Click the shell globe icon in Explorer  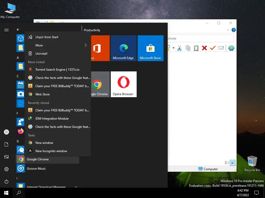coord(231,48)
